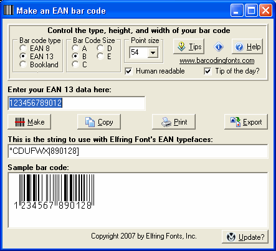Open the www.barcodingfonts.com link

tap(217, 60)
